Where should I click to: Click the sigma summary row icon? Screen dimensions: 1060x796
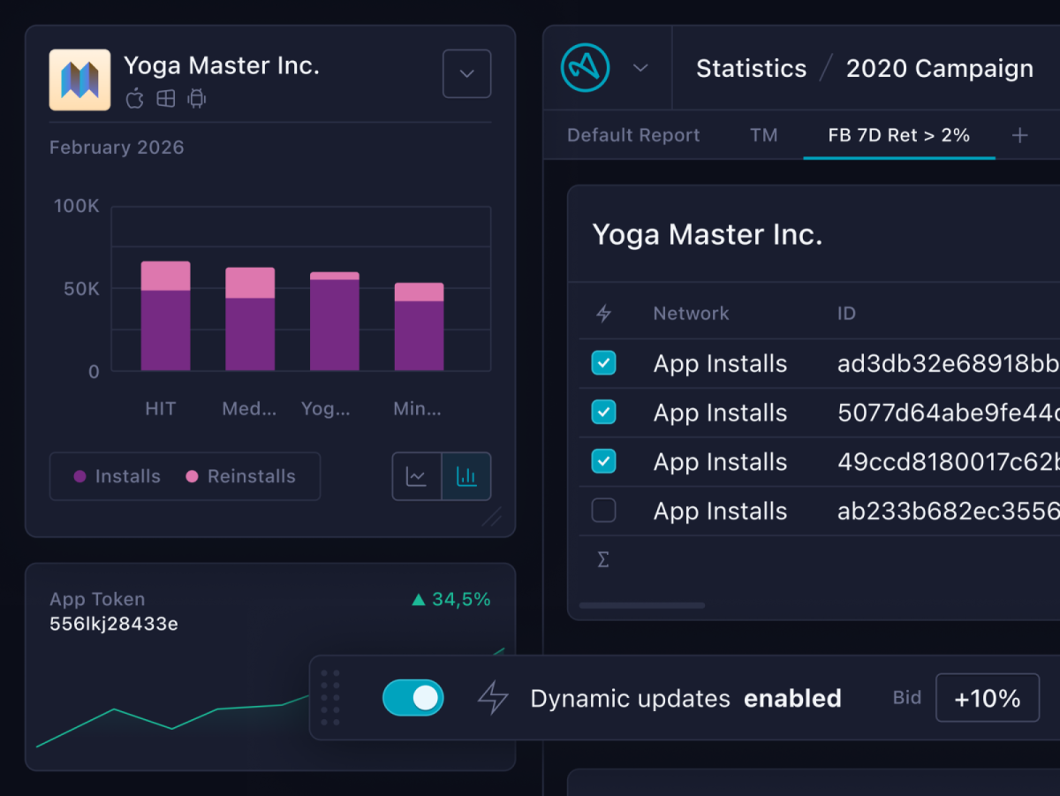603,559
